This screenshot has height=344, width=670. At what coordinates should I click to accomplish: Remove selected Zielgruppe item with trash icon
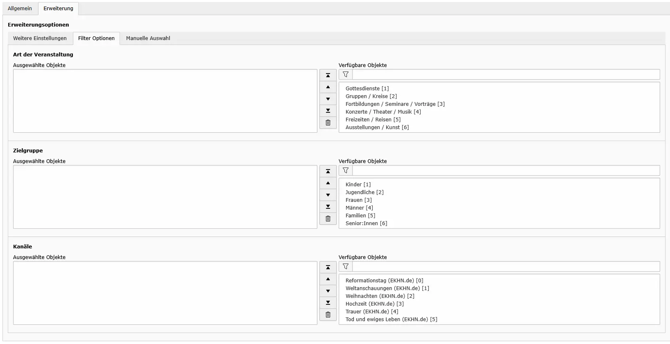(328, 219)
